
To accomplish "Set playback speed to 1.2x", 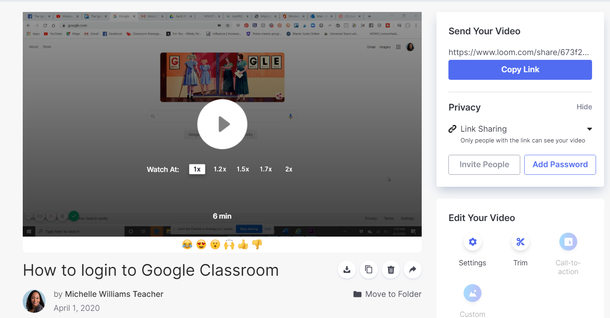I will click(x=220, y=169).
